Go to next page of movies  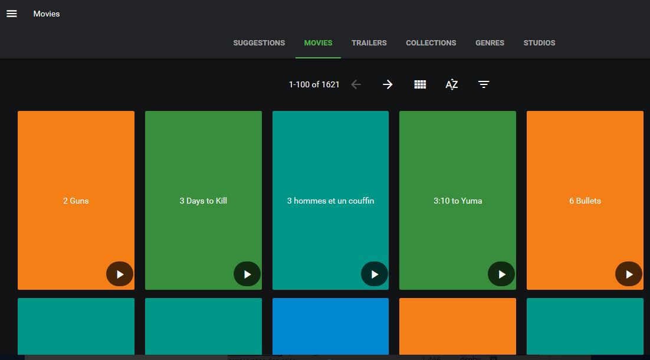click(388, 84)
